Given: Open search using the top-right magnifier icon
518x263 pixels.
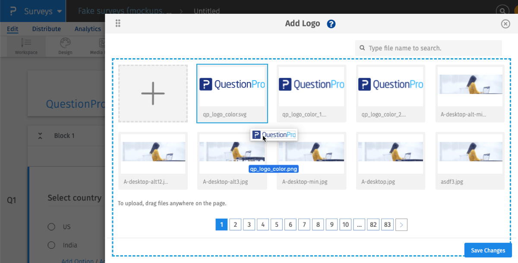Looking at the screenshot, I should pyautogui.click(x=502, y=9).
